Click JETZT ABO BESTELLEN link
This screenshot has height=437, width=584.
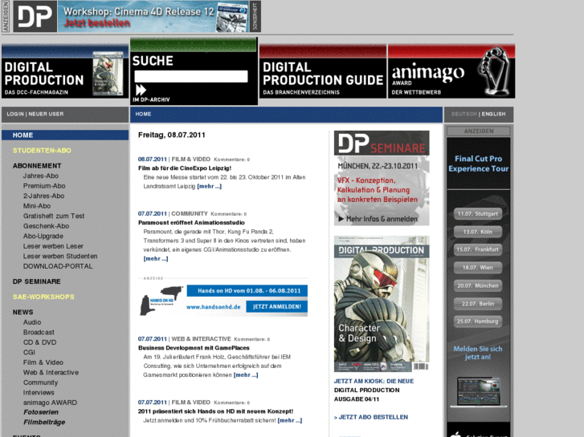click(x=371, y=417)
